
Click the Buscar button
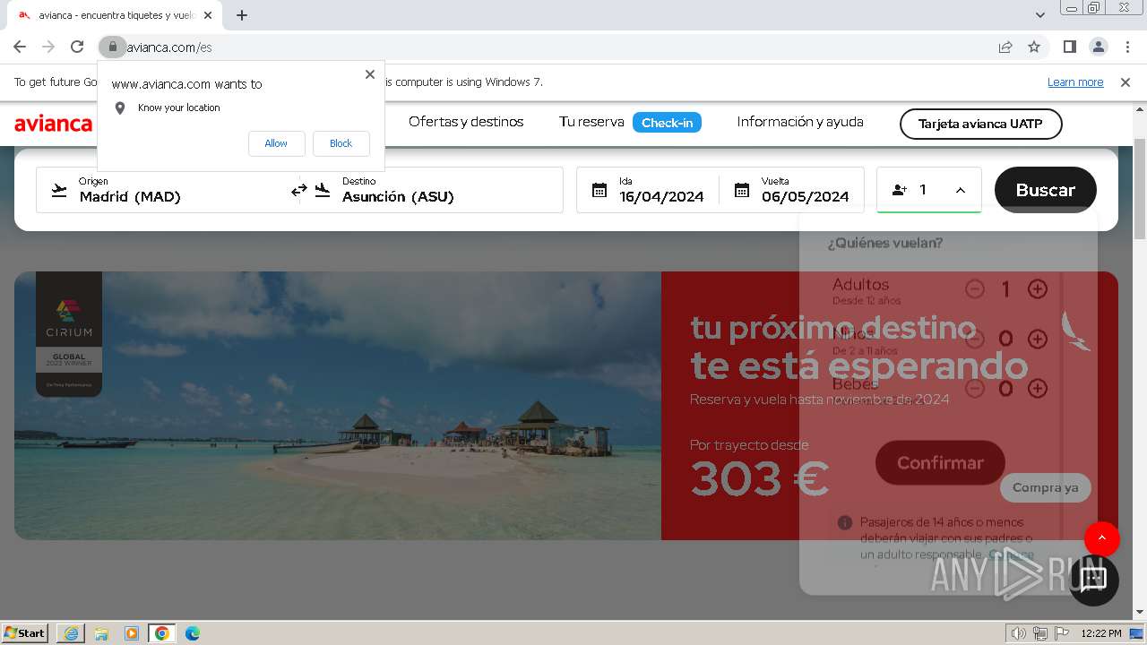point(1046,190)
